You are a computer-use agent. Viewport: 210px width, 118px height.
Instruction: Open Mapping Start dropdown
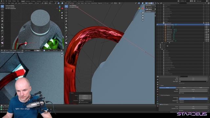pos(193,101)
